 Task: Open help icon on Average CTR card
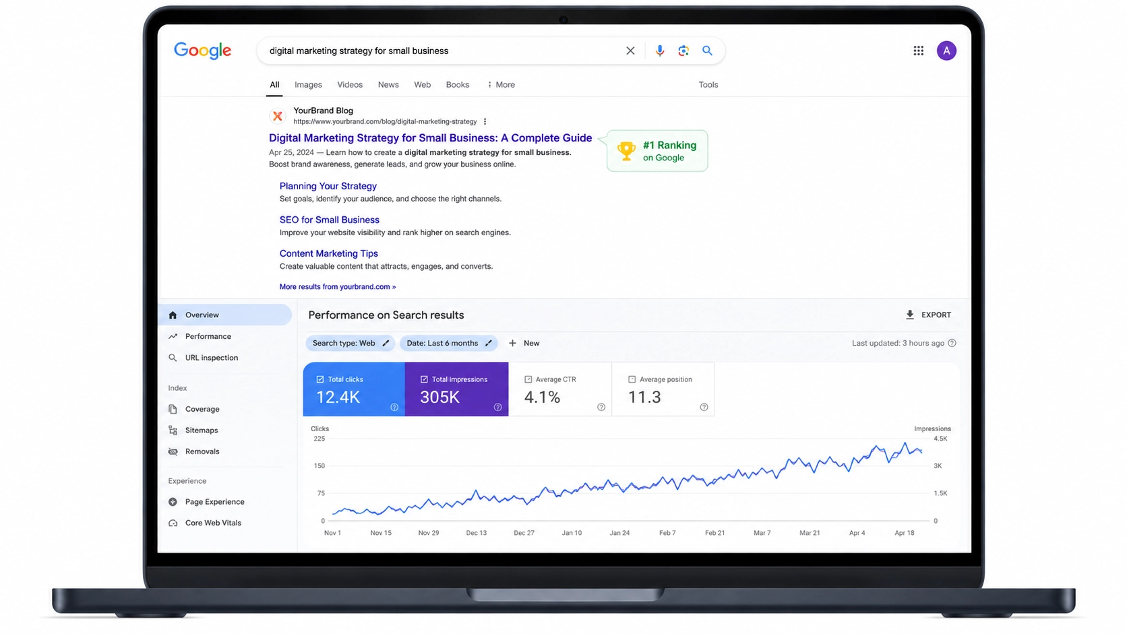coord(601,407)
